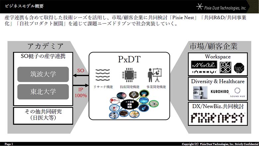Click the Diversity & Healthcare heading
The width and height of the screenshot is (259, 146).
click(x=218, y=81)
